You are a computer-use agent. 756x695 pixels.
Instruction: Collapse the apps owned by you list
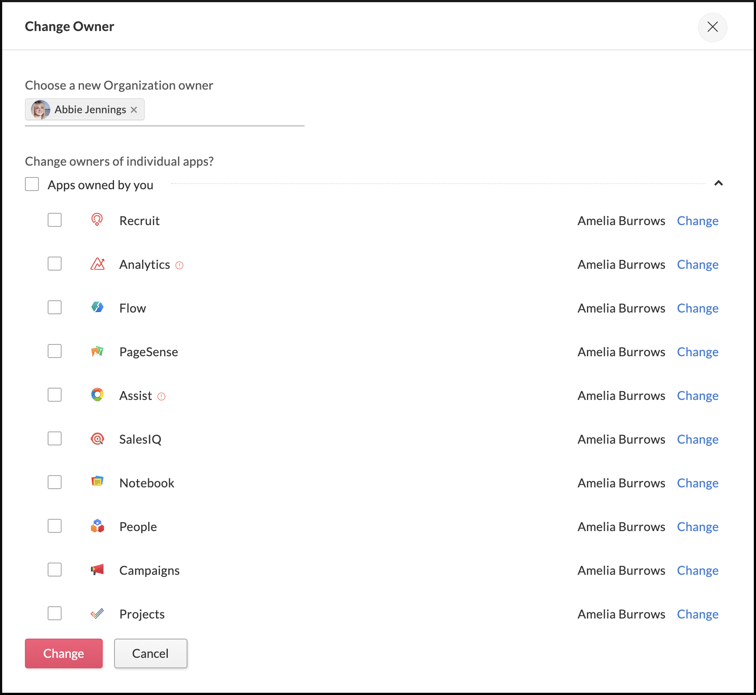pyautogui.click(x=718, y=183)
